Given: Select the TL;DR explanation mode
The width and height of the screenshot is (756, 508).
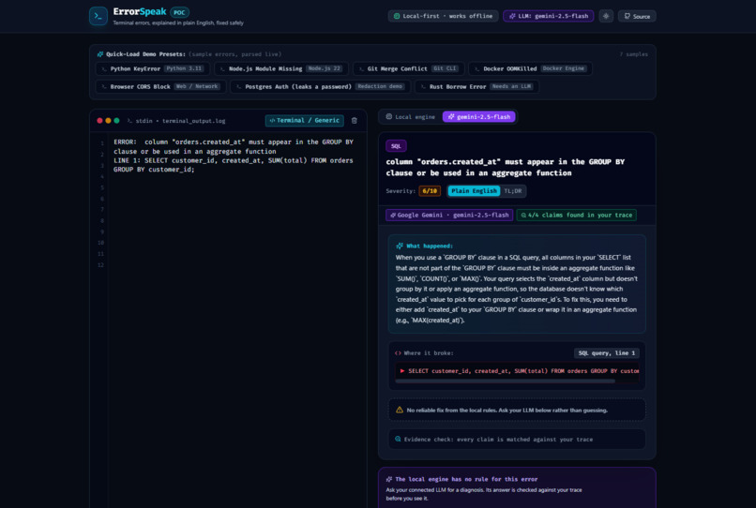Looking at the screenshot, I should (512, 191).
